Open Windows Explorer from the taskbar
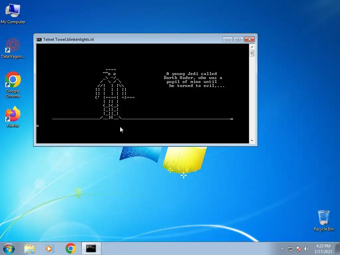Image resolution: width=340 pixels, height=255 pixels. pos(30,249)
